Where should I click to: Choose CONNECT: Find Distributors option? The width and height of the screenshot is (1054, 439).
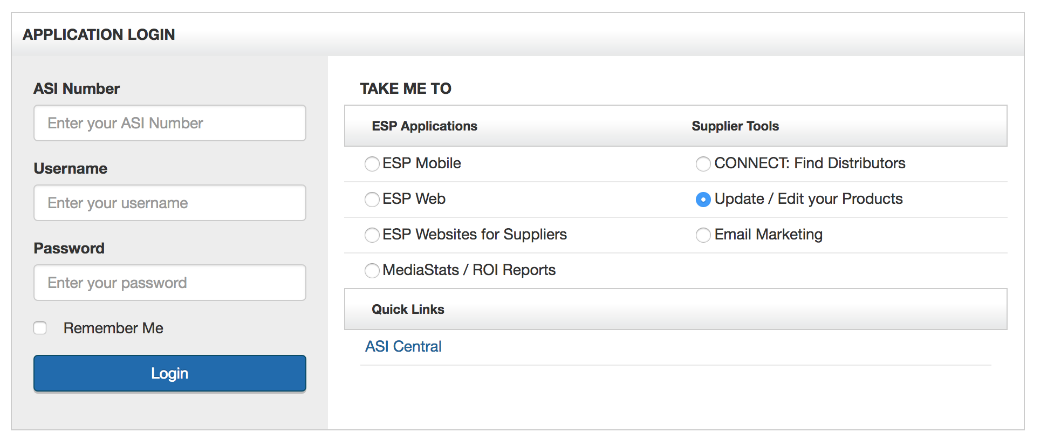(x=703, y=164)
